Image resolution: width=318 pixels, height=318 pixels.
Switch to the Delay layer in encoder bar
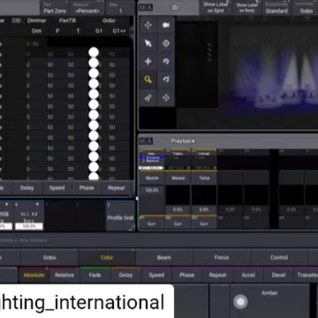click(x=126, y=275)
